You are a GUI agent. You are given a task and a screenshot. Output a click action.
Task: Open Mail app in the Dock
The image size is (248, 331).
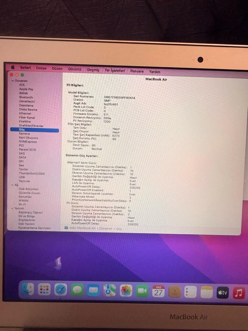tap(93, 290)
